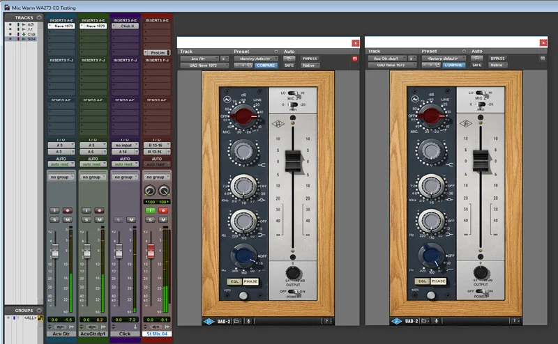558x344 pixels.
Task: Open output selector A 6 on AcuGtr.dp1 track
Action: point(93,152)
